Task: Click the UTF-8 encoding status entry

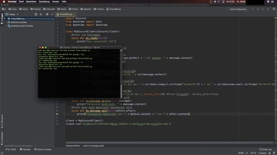Action: point(253,153)
